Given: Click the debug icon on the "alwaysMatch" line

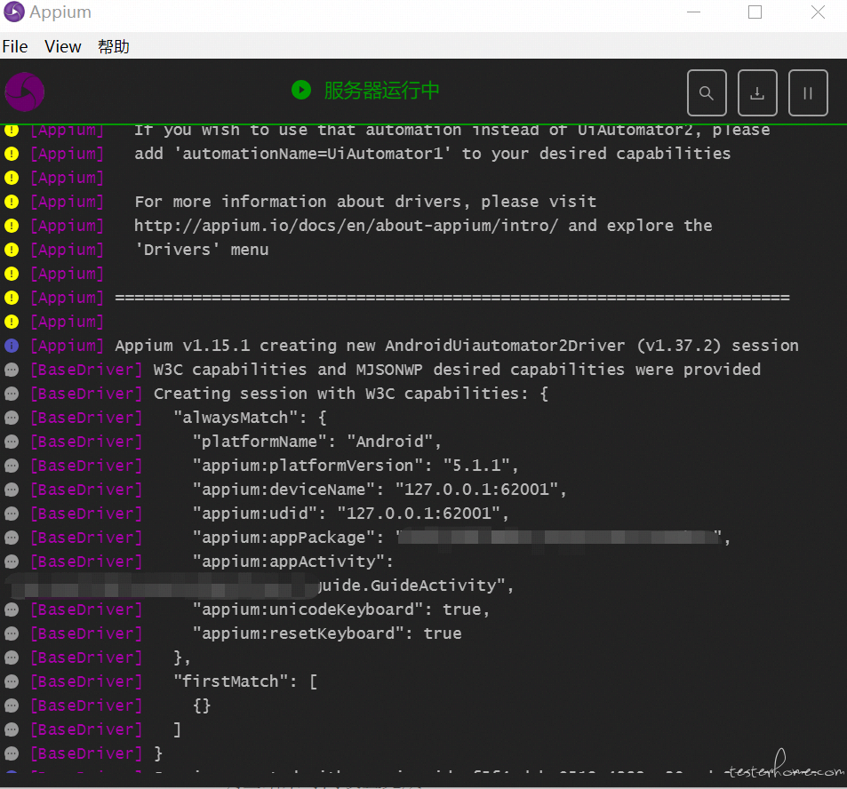Looking at the screenshot, I should 12,418.
